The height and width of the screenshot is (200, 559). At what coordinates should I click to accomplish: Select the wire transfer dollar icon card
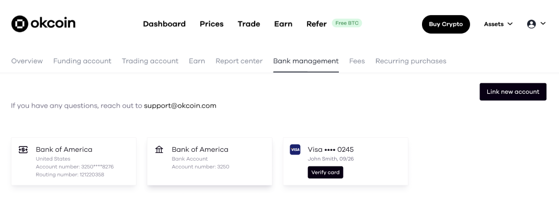tap(23, 150)
